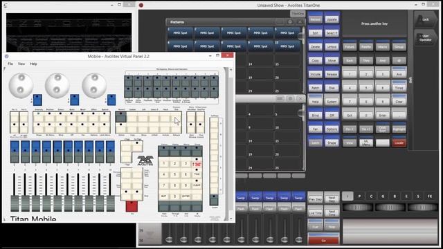Click the Release button in TitanOne

coord(332,74)
